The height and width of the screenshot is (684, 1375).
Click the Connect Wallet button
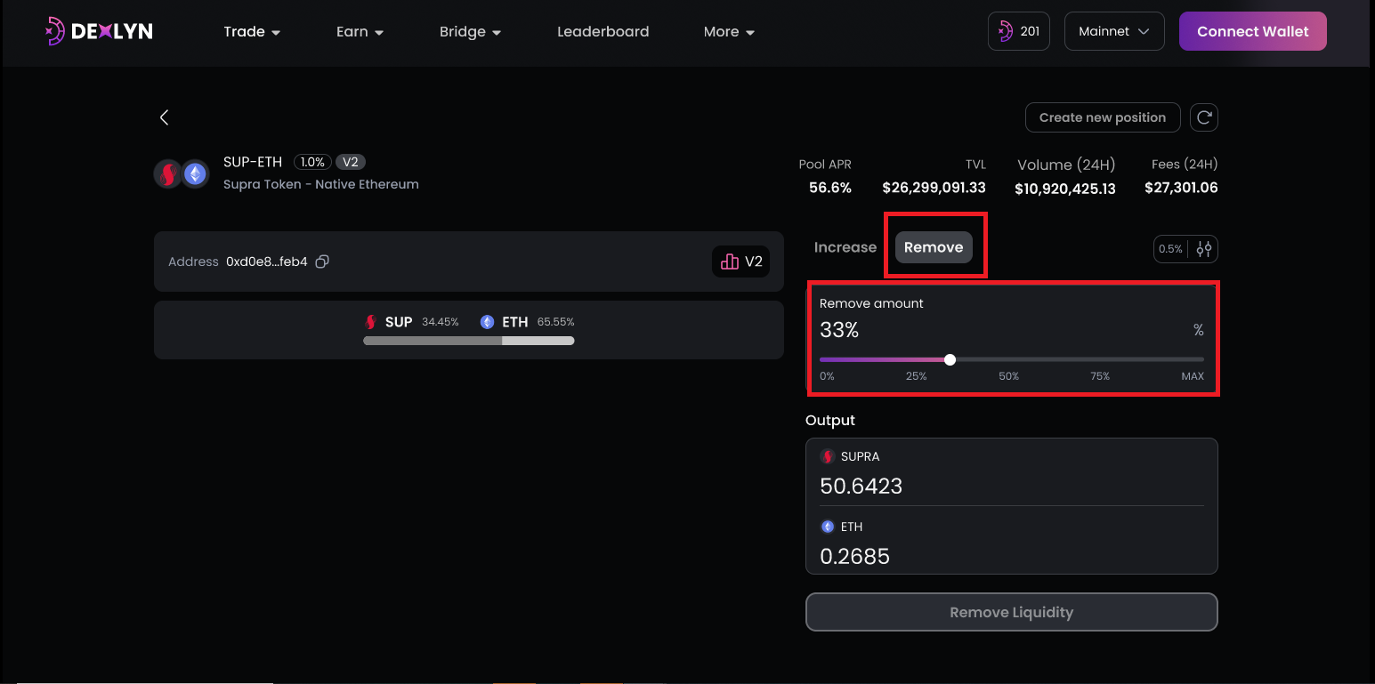point(1252,31)
